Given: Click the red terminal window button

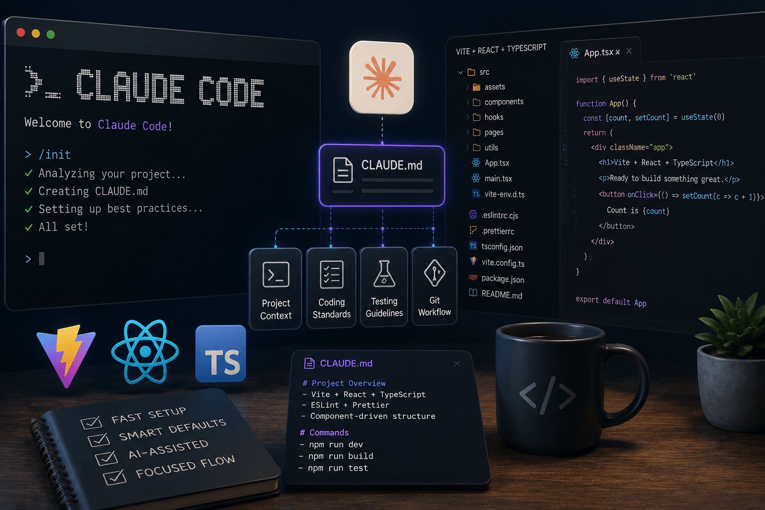Looking at the screenshot, I should click(21, 32).
